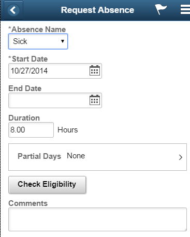Click the Hours unit text
Image resolution: width=190 pixels, height=237 pixels.
pos(68,130)
